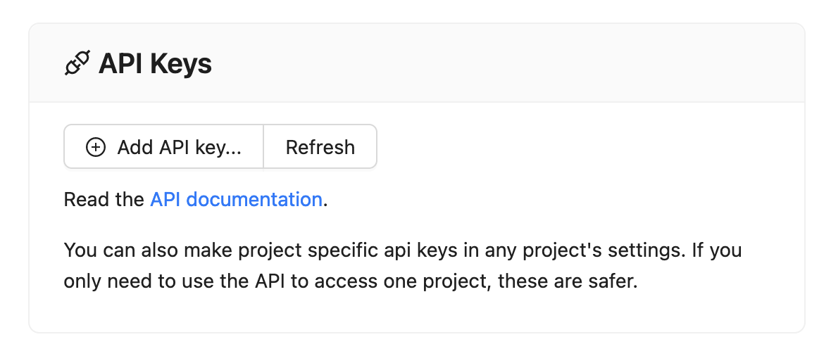831x356 pixels.
Task: Click the period after the API documentation link
Action: 326,200
